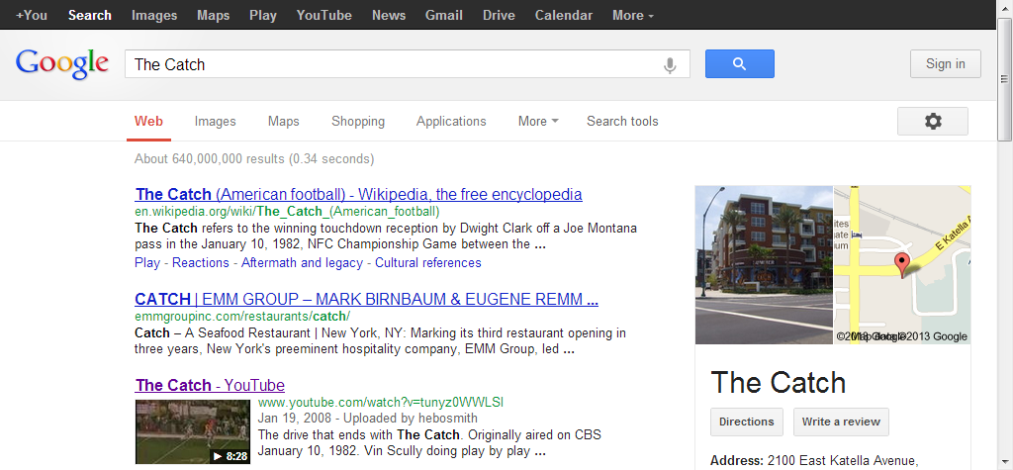The height and width of the screenshot is (470, 1013).
Task: Click the Jan 19, 2008 upload date text
Action: click(295, 419)
